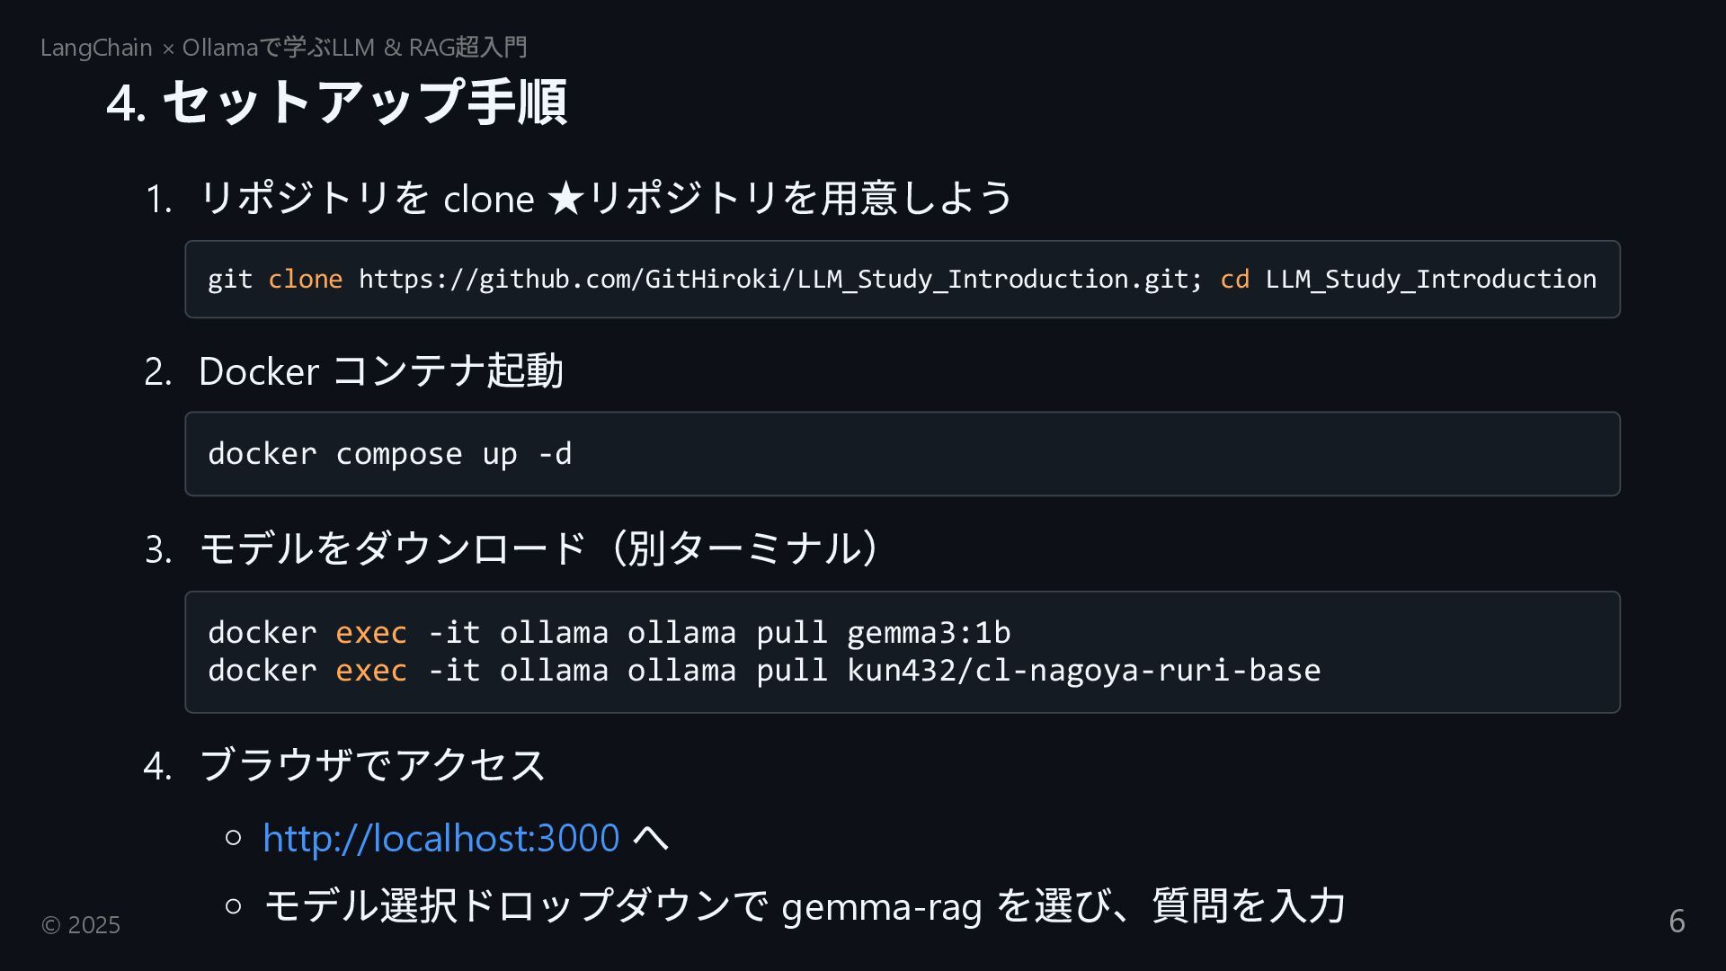Click the LangChain × Ollama header text
The height and width of the screenshot is (971, 1726).
point(283,48)
